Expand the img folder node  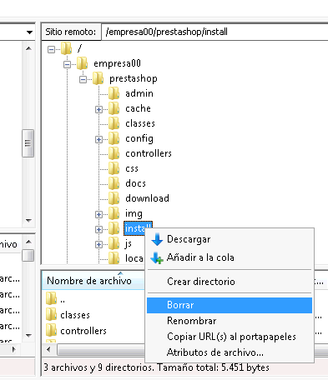(x=98, y=214)
